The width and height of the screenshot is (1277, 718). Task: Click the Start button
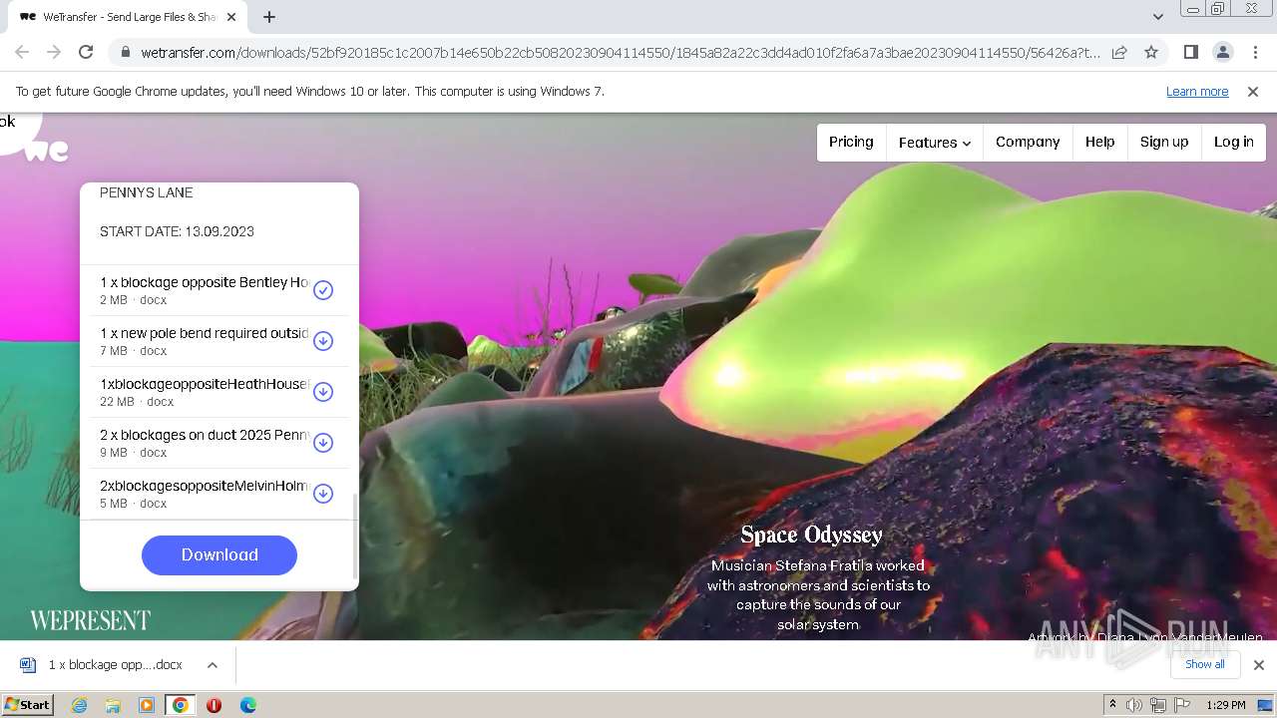coord(27,705)
